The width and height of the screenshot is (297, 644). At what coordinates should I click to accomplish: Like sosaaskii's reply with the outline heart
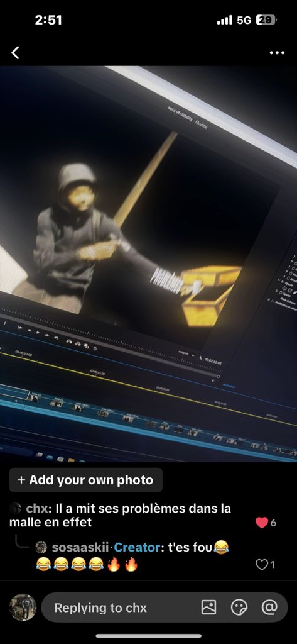(x=262, y=565)
